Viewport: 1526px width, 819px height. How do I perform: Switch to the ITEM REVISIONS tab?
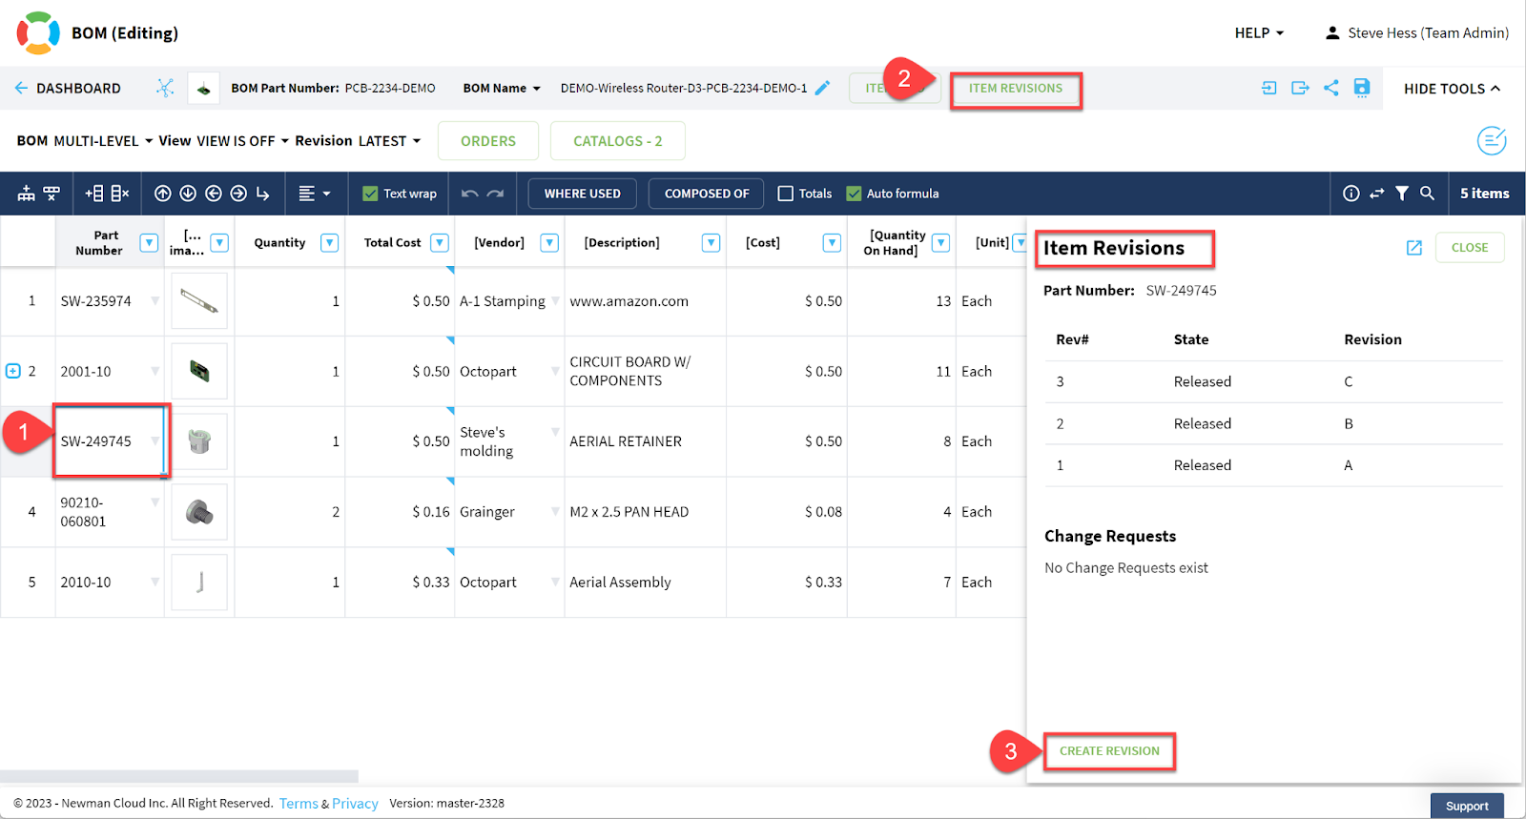pyautogui.click(x=1015, y=89)
